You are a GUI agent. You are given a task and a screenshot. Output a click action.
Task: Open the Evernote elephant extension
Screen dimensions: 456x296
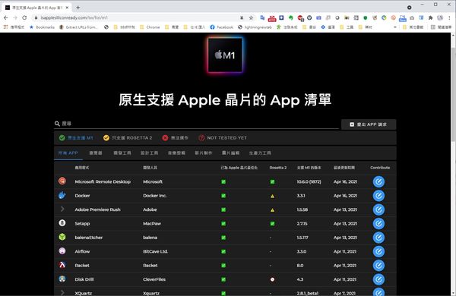(290, 17)
